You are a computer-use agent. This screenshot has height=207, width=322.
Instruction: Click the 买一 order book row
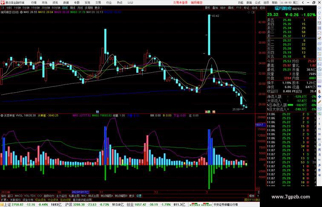click(291, 40)
